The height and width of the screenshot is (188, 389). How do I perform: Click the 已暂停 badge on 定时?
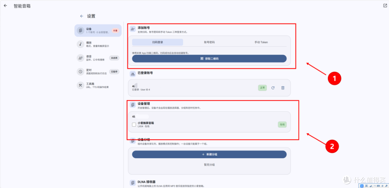(114, 72)
